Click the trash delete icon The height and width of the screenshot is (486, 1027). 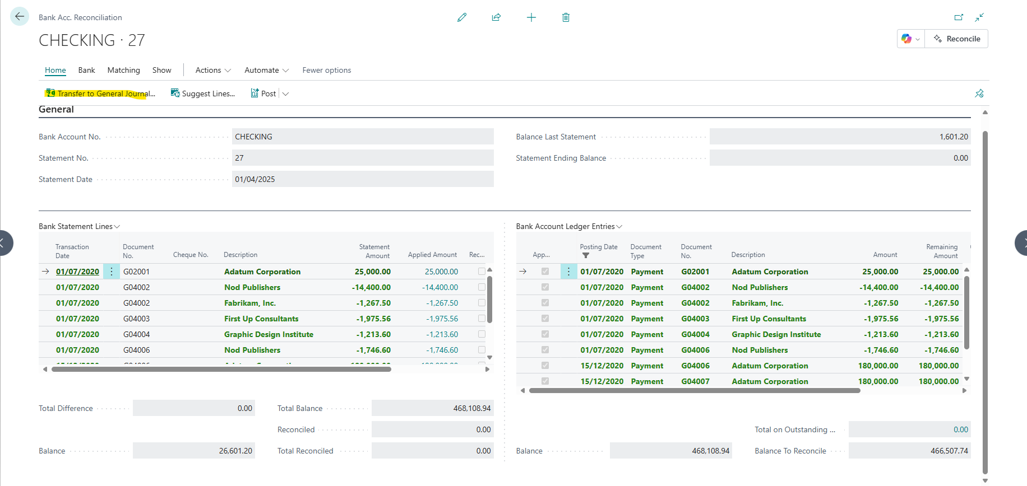[566, 17]
